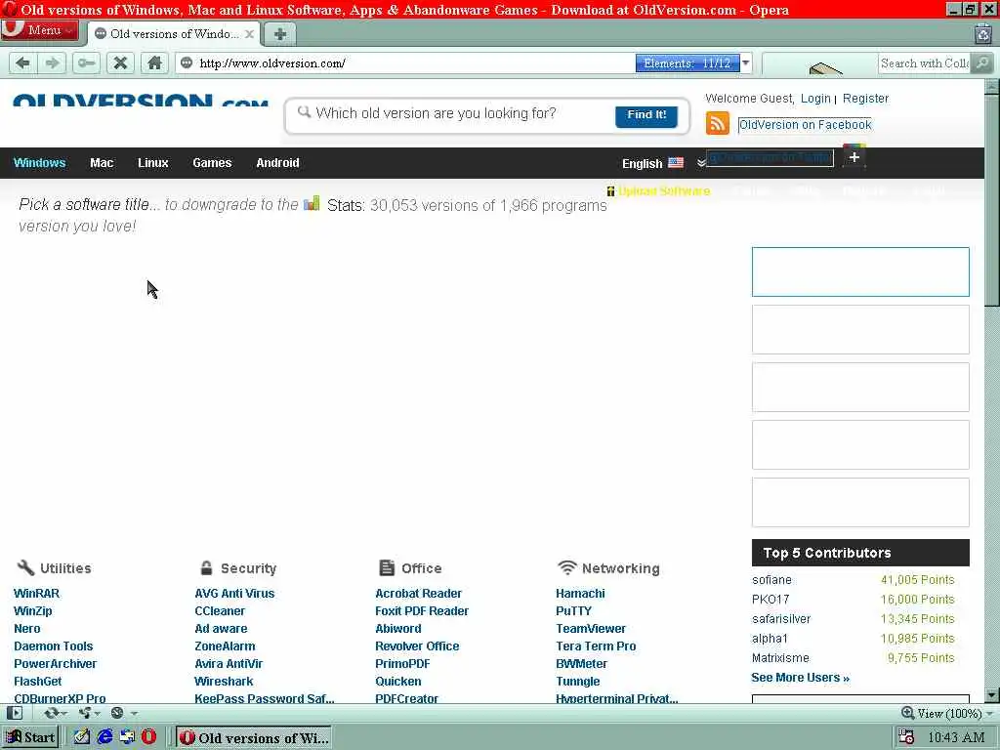Click the system tray scheduler icon
1000x750 pixels.
pos(906,737)
